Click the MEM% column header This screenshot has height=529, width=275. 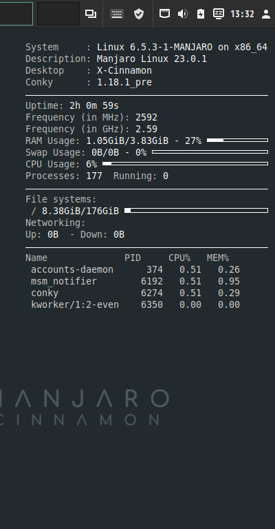coord(218,258)
